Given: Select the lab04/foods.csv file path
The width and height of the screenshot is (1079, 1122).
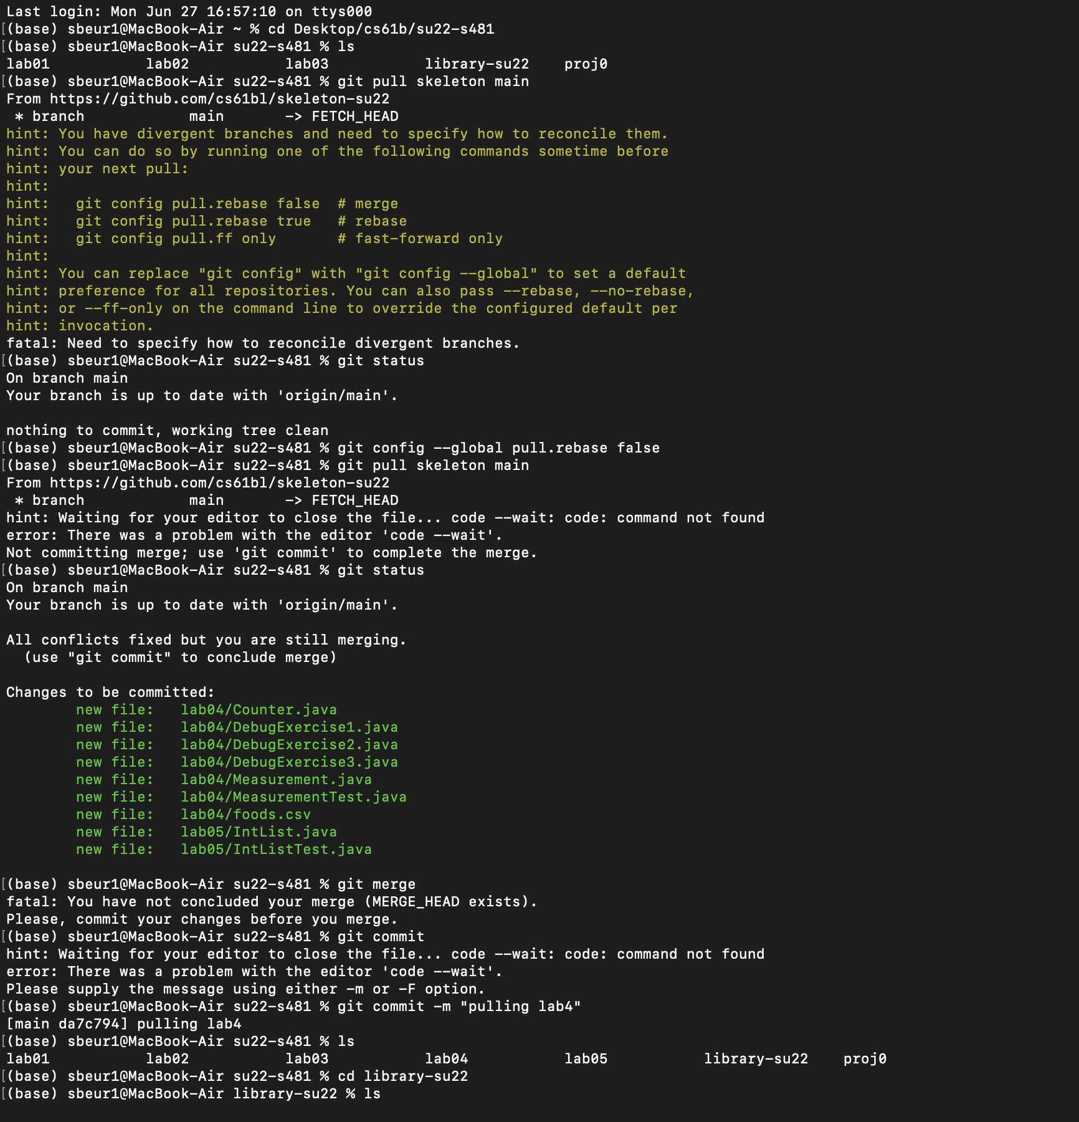Looking at the screenshot, I should point(245,815).
